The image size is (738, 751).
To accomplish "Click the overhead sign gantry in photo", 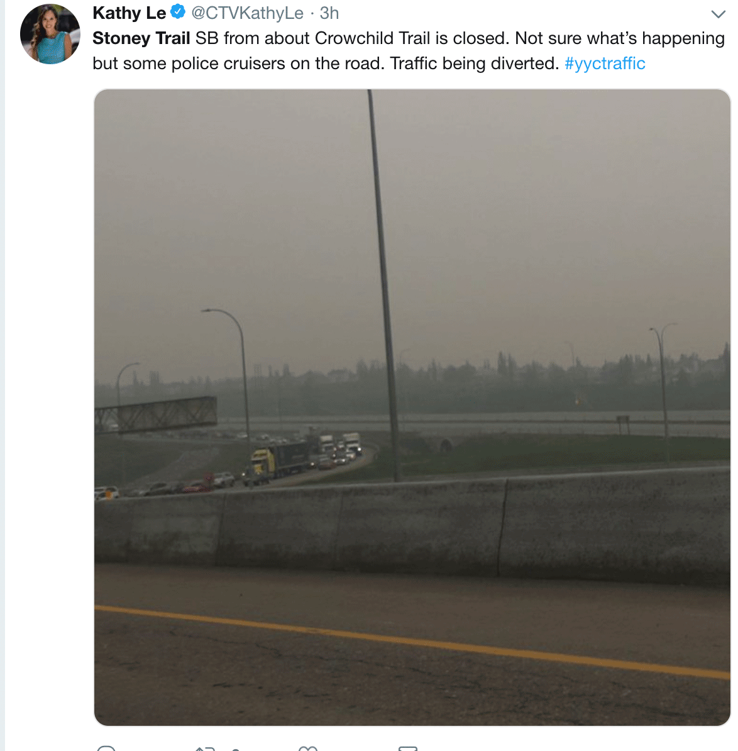I will click(156, 414).
